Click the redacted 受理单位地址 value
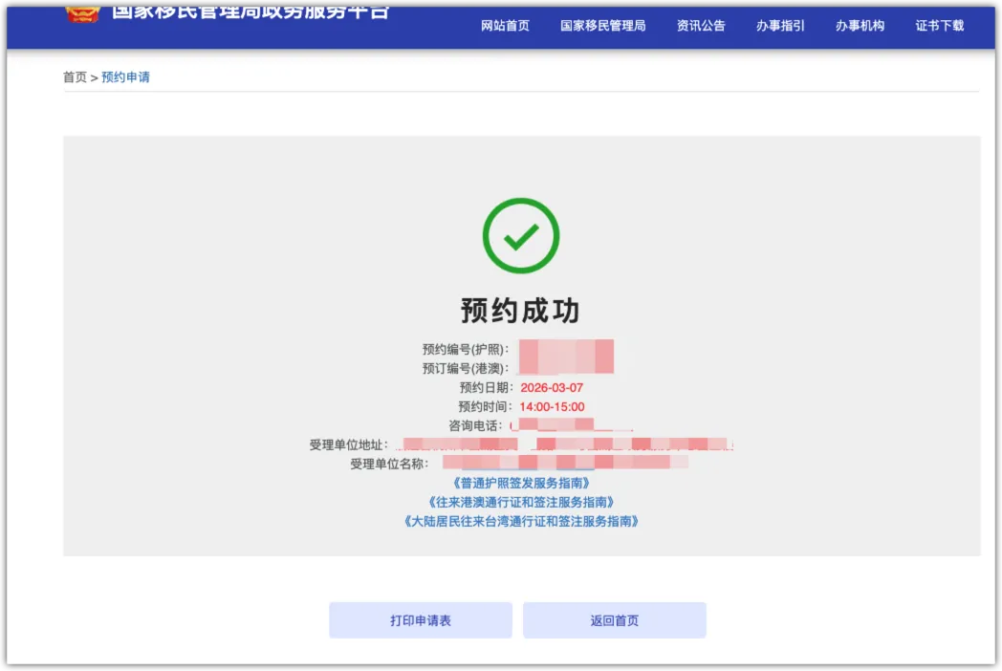The width and height of the screenshot is (1002, 671). click(564, 444)
